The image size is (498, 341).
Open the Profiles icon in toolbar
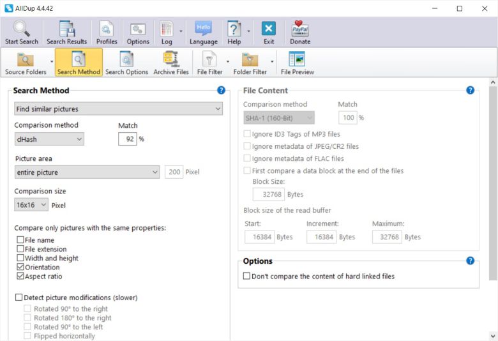pyautogui.click(x=107, y=32)
